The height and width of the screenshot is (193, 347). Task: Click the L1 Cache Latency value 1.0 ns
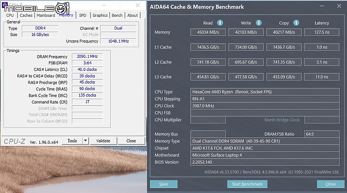[x=322, y=47]
